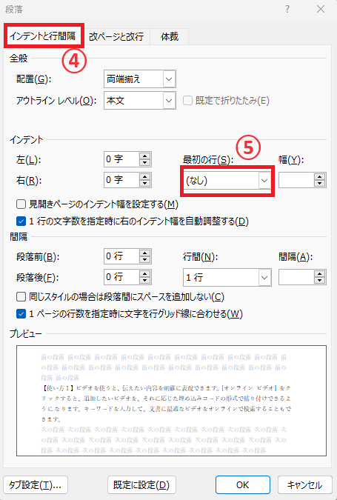Increase the 段落前 spacing value
The image size is (337, 500).
click(x=144, y=253)
